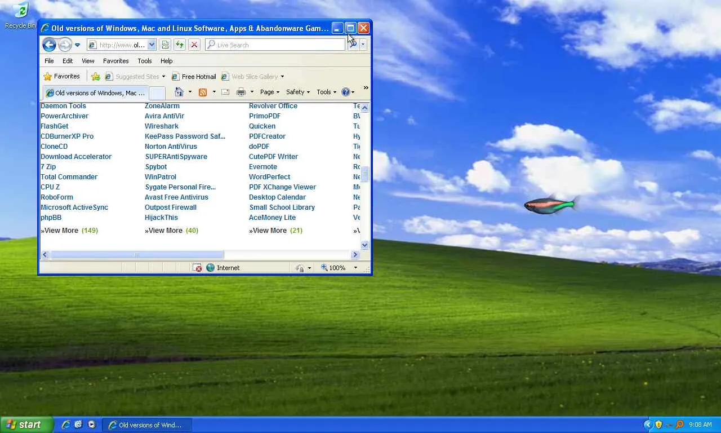The height and width of the screenshot is (433, 721).
Task: Click the RSS Feeds icon
Action: tap(203, 92)
